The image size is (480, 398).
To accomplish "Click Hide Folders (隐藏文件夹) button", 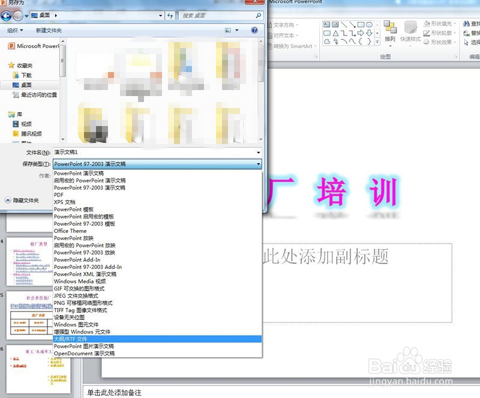I will 22,201.
